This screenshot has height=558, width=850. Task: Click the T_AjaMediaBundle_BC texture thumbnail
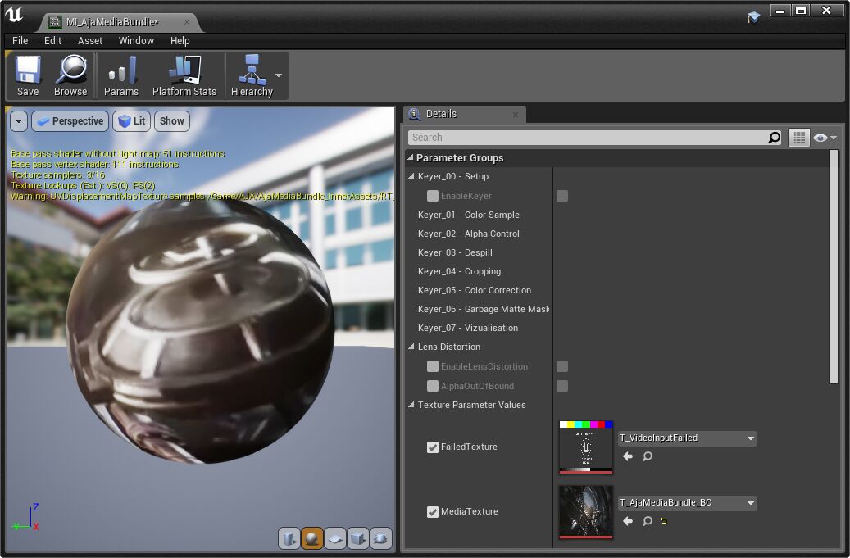click(x=586, y=513)
